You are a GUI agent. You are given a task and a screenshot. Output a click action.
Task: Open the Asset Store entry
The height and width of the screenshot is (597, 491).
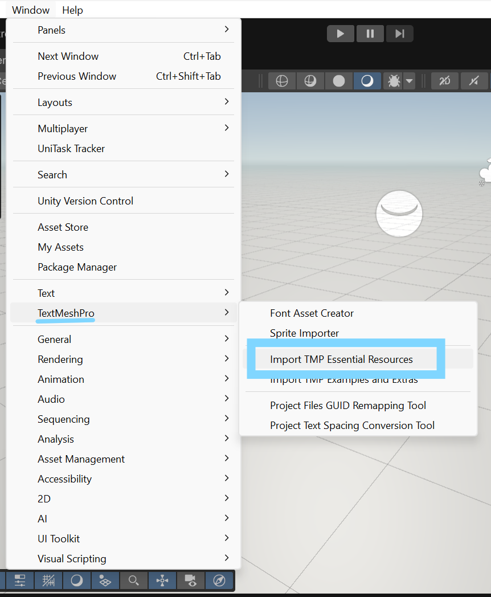click(x=124, y=227)
